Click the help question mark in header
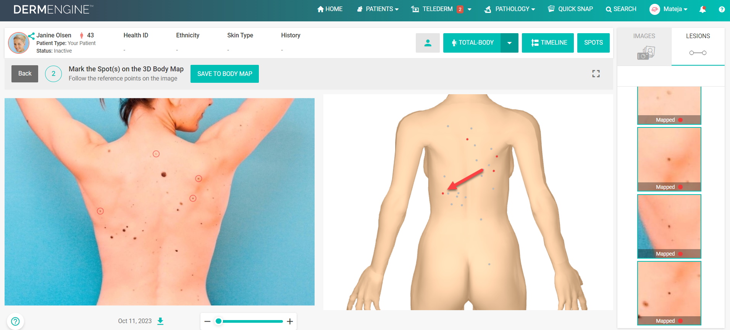This screenshot has width=730, height=330. coord(722,10)
